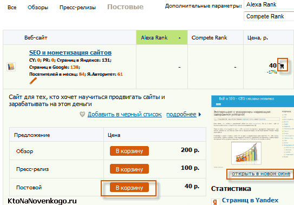Image resolution: width=294 pixels, height=205 pixels.
Task: Click the Посетителей в месяц: 84 text
Action: tap(57, 74)
